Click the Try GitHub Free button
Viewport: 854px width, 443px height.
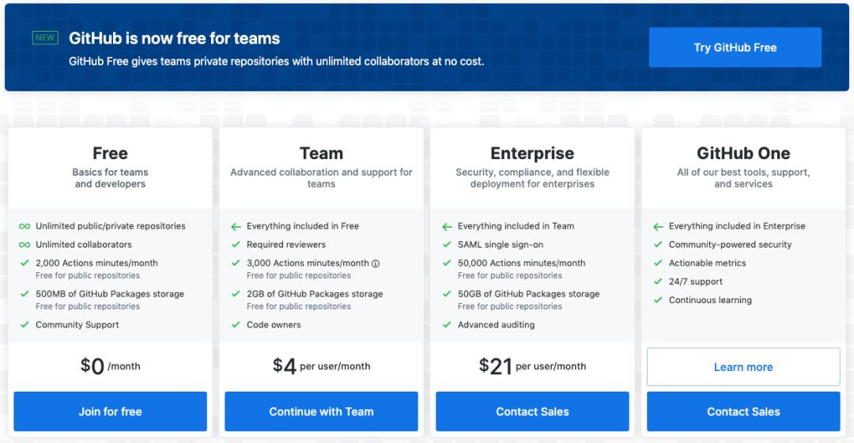[x=735, y=47]
